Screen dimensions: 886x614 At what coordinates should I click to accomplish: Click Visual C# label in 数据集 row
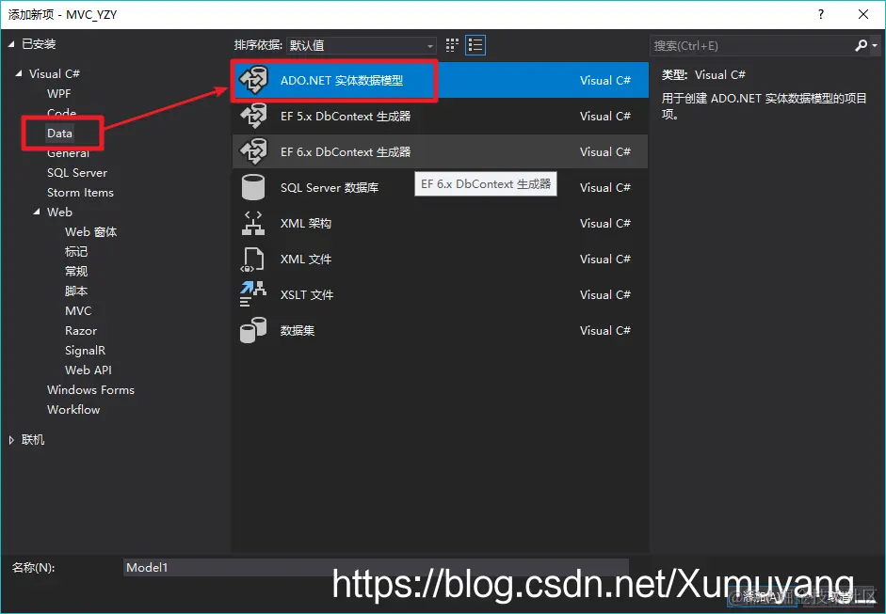click(x=604, y=330)
